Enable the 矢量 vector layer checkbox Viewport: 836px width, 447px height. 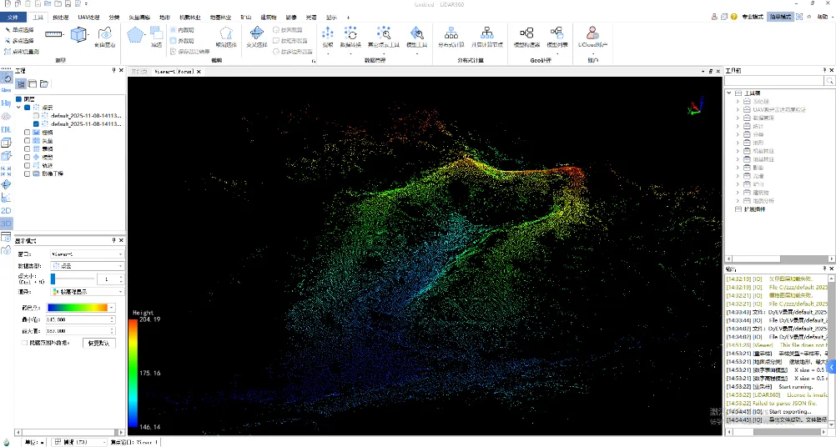coord(28,141)
